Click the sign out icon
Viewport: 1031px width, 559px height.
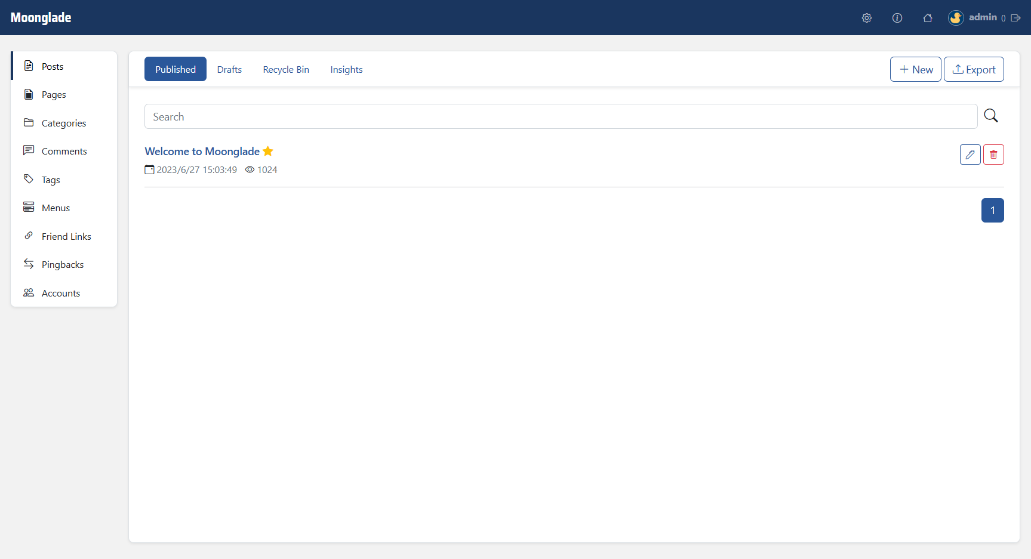tap(1015, 18)
